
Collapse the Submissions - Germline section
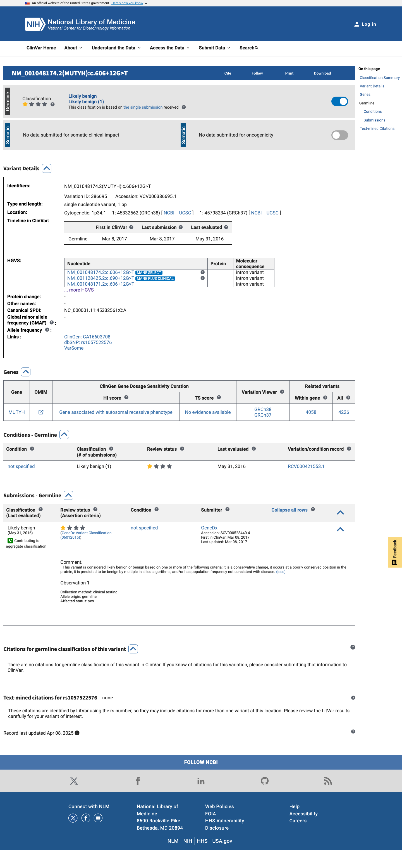pyautogui.click(x=68, y=495)
